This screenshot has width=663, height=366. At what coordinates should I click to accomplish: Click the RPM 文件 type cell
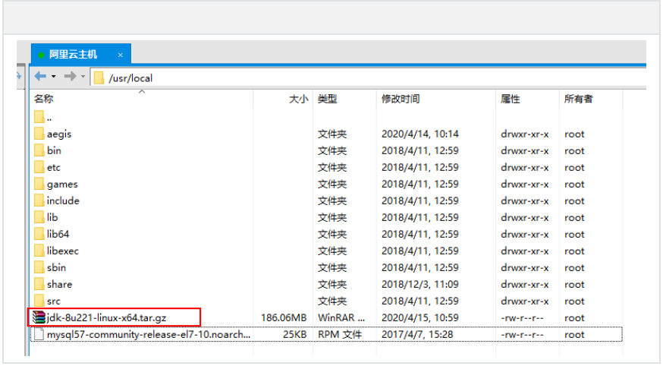click(340, 335)
